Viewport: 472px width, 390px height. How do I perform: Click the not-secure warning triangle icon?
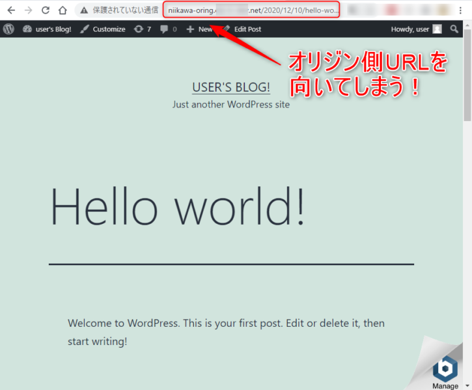pyautogui.click(x=84, y=10)
